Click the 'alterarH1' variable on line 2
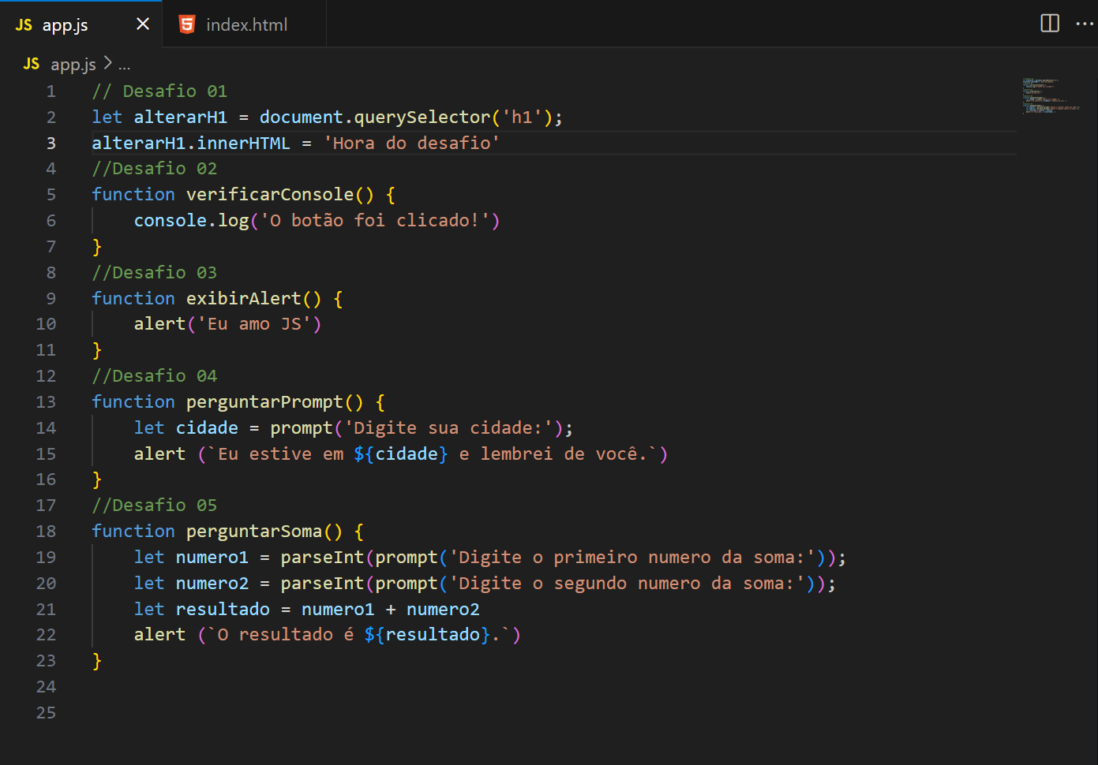The width and height of the screenshot is (1098, 765). click(180, 118)
